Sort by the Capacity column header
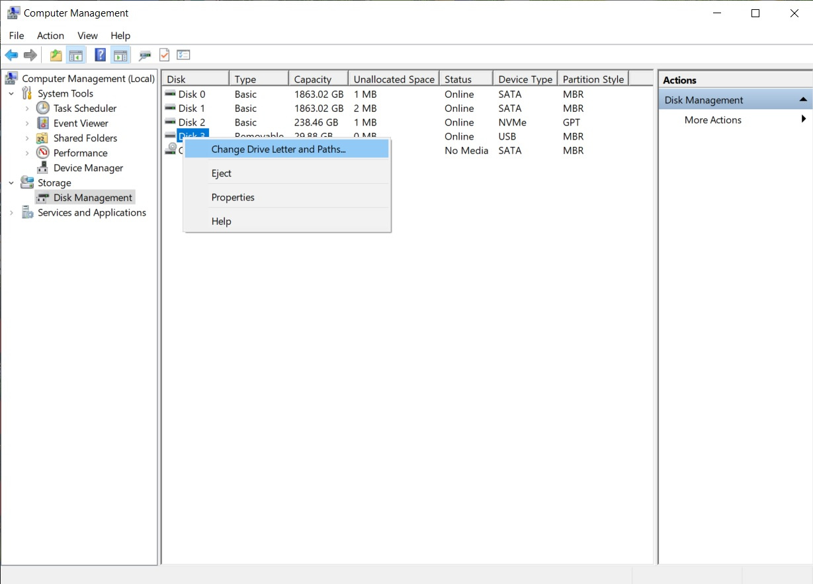This screenshot has width=813, height=584. (x=318, y=79)
